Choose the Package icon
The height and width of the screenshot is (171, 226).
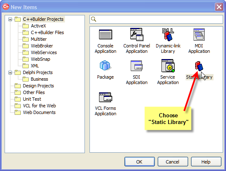coord(105,65)
